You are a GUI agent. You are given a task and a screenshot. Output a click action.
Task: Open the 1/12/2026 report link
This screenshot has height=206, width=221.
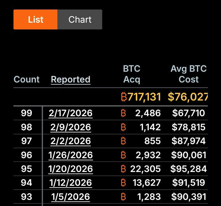71,183
